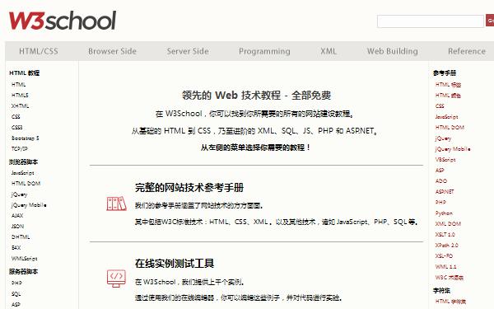
Task: Open JavaScript under the 浏览器脚本 section
Action: point(23,173)
